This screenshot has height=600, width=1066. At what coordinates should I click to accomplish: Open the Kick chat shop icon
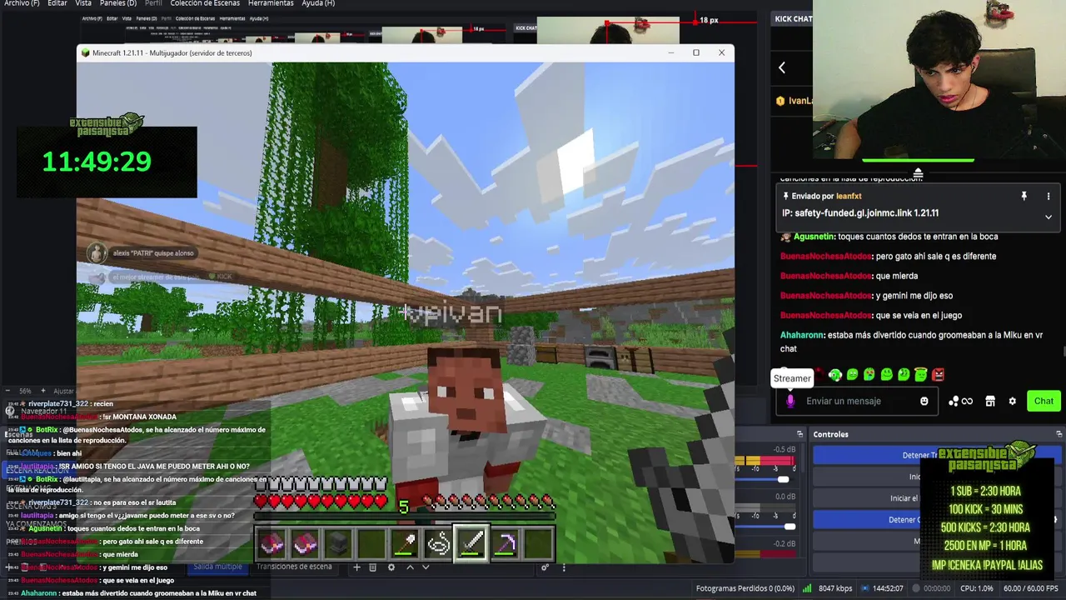pyautogui.click(x=990, y=401)
